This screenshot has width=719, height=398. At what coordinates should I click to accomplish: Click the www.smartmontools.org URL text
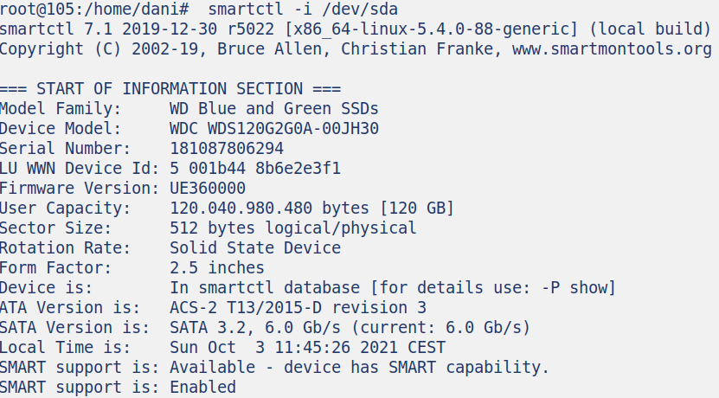(612, 49)
